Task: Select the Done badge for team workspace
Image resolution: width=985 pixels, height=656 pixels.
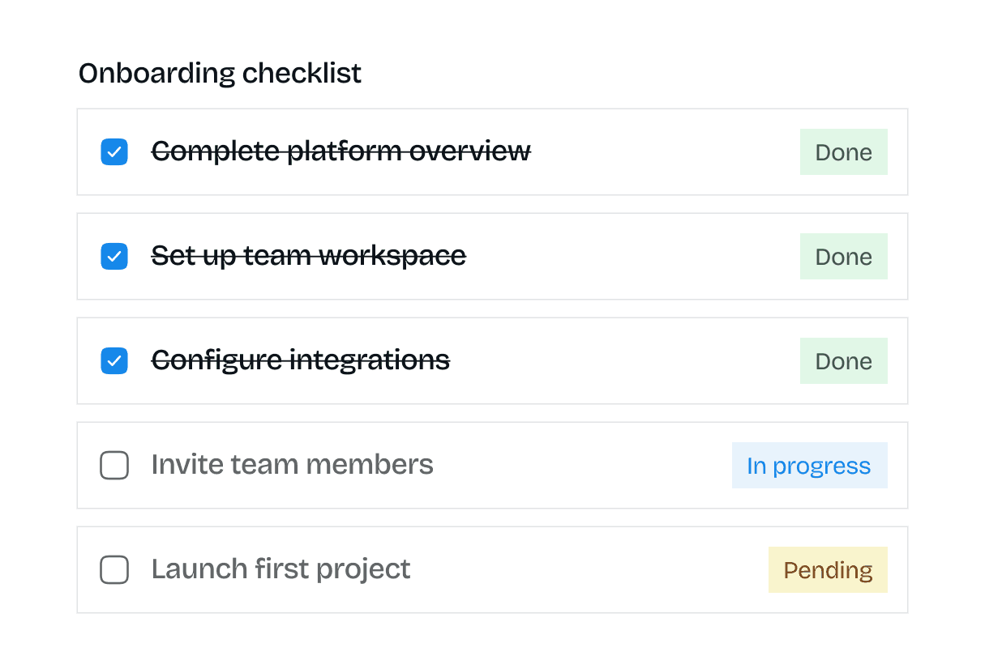Action: (843, 257)
